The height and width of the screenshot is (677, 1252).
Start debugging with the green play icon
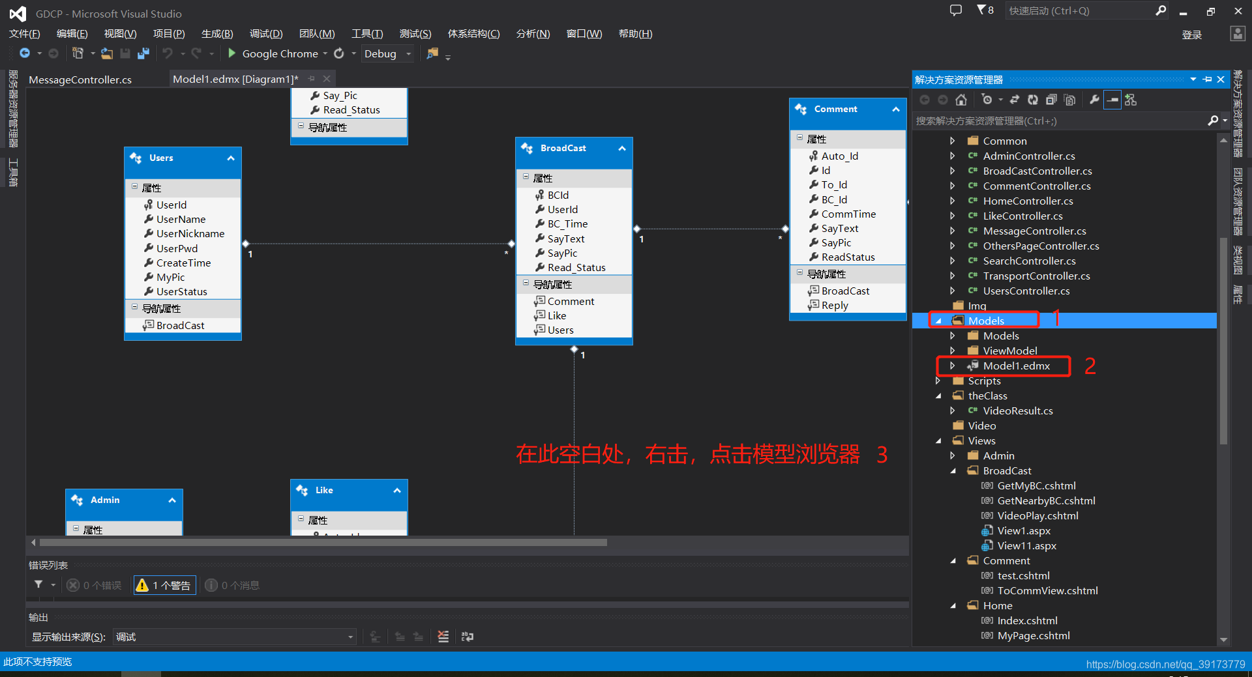tap(231, 53)
